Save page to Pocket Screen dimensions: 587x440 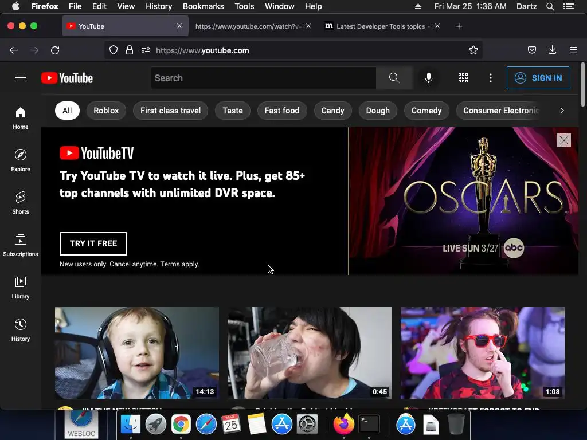click(532, 50)
